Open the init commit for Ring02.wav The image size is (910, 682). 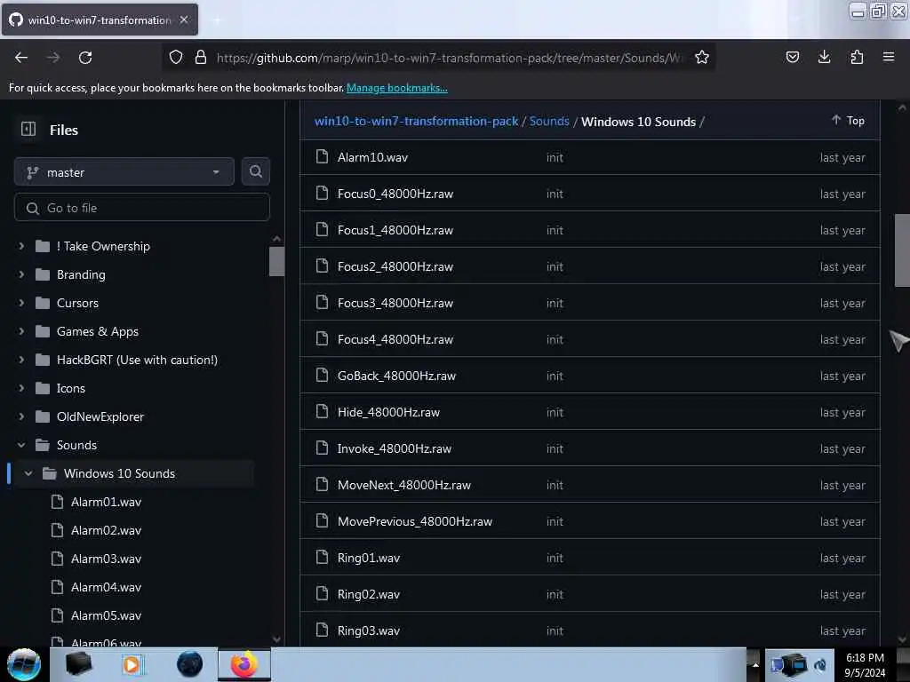(555, 594)
